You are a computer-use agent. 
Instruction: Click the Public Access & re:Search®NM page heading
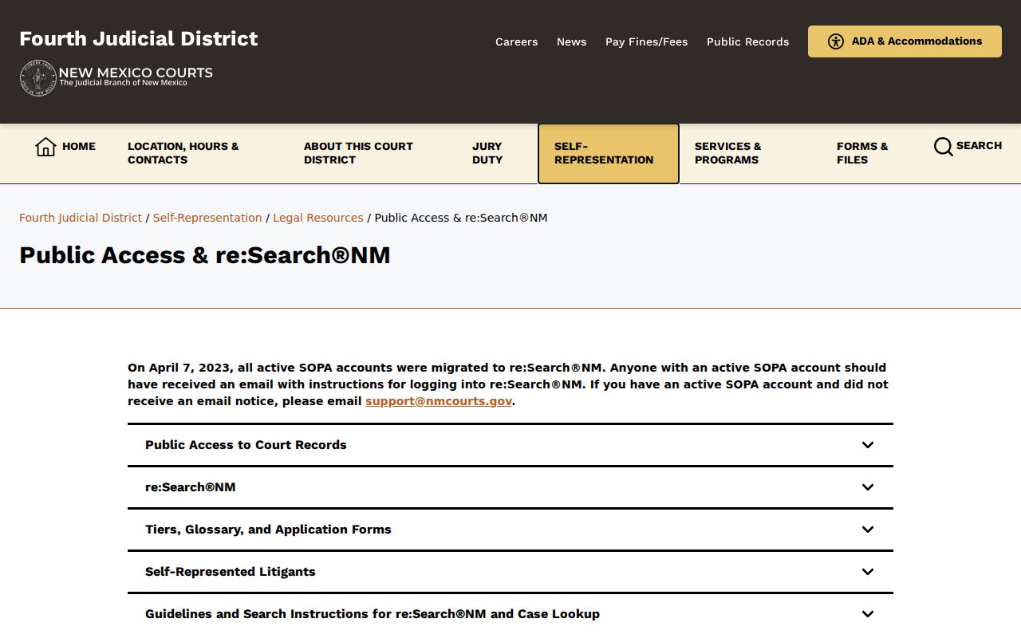(x=205, y=255)
